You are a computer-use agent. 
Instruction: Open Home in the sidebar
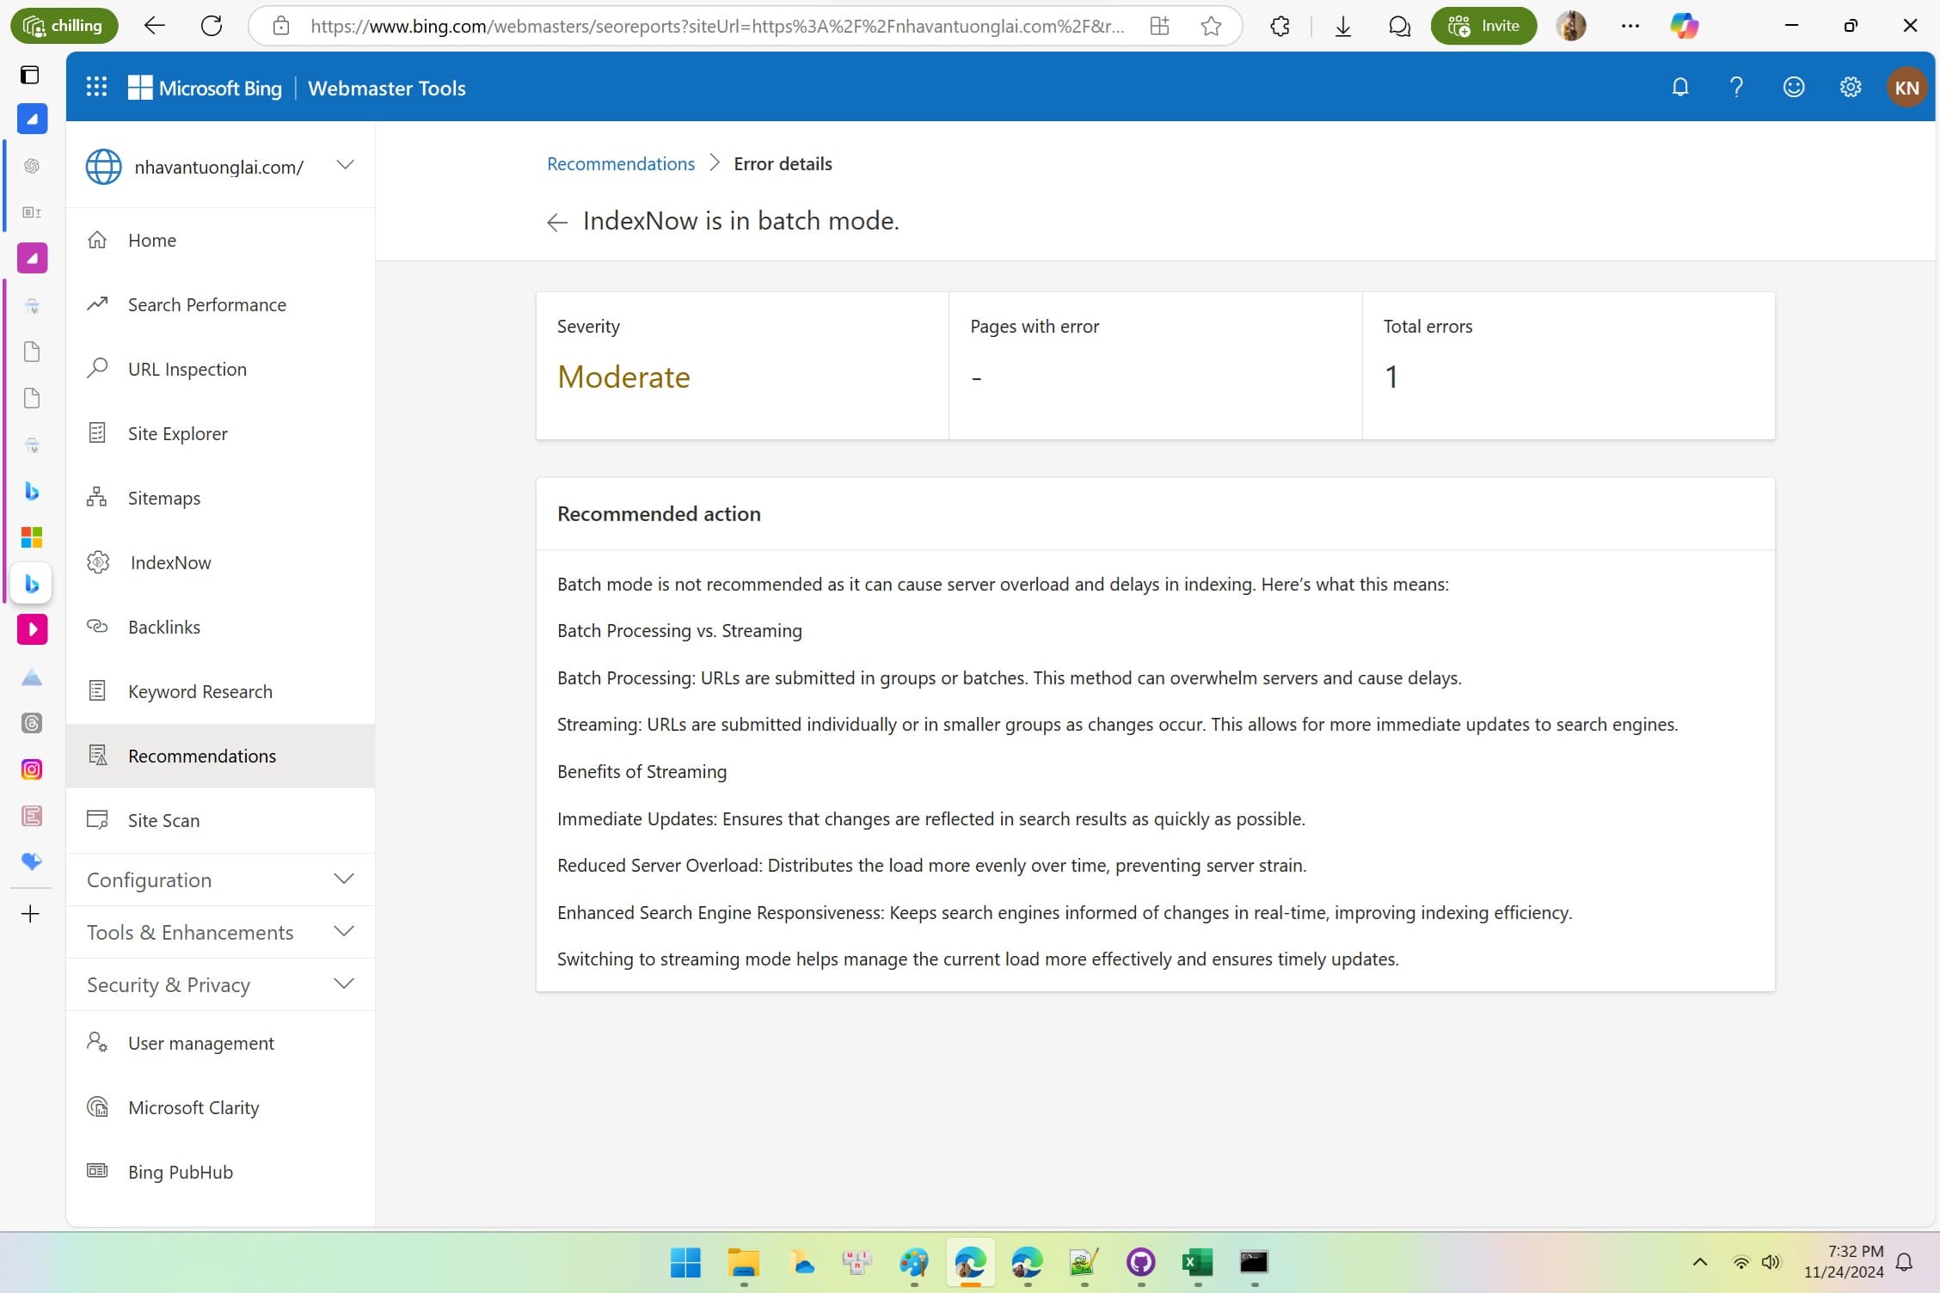click(x=220, y=240)
